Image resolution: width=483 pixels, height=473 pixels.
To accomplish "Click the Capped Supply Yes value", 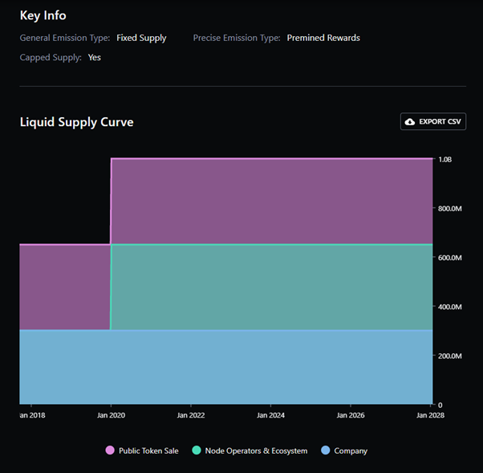I will [x=94, y=57].
